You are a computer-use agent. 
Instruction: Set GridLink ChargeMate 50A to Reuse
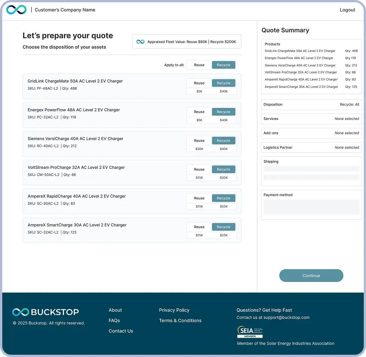point(199,83)
